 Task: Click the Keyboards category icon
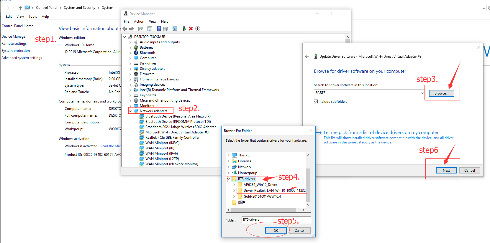(136, 95)
